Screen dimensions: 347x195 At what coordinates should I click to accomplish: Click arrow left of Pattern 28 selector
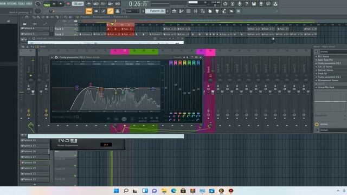[x=143, y=11]
